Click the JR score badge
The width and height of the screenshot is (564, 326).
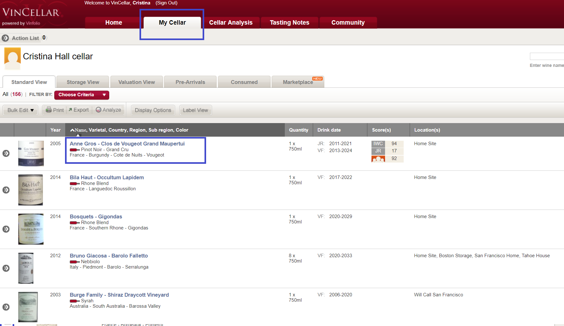378,151
